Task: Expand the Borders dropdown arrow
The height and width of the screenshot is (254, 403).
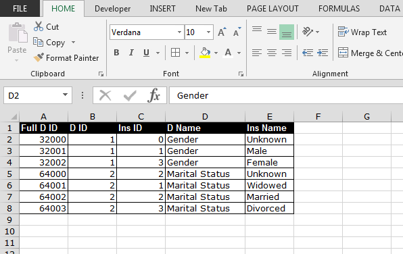Action: click(187, 53)
